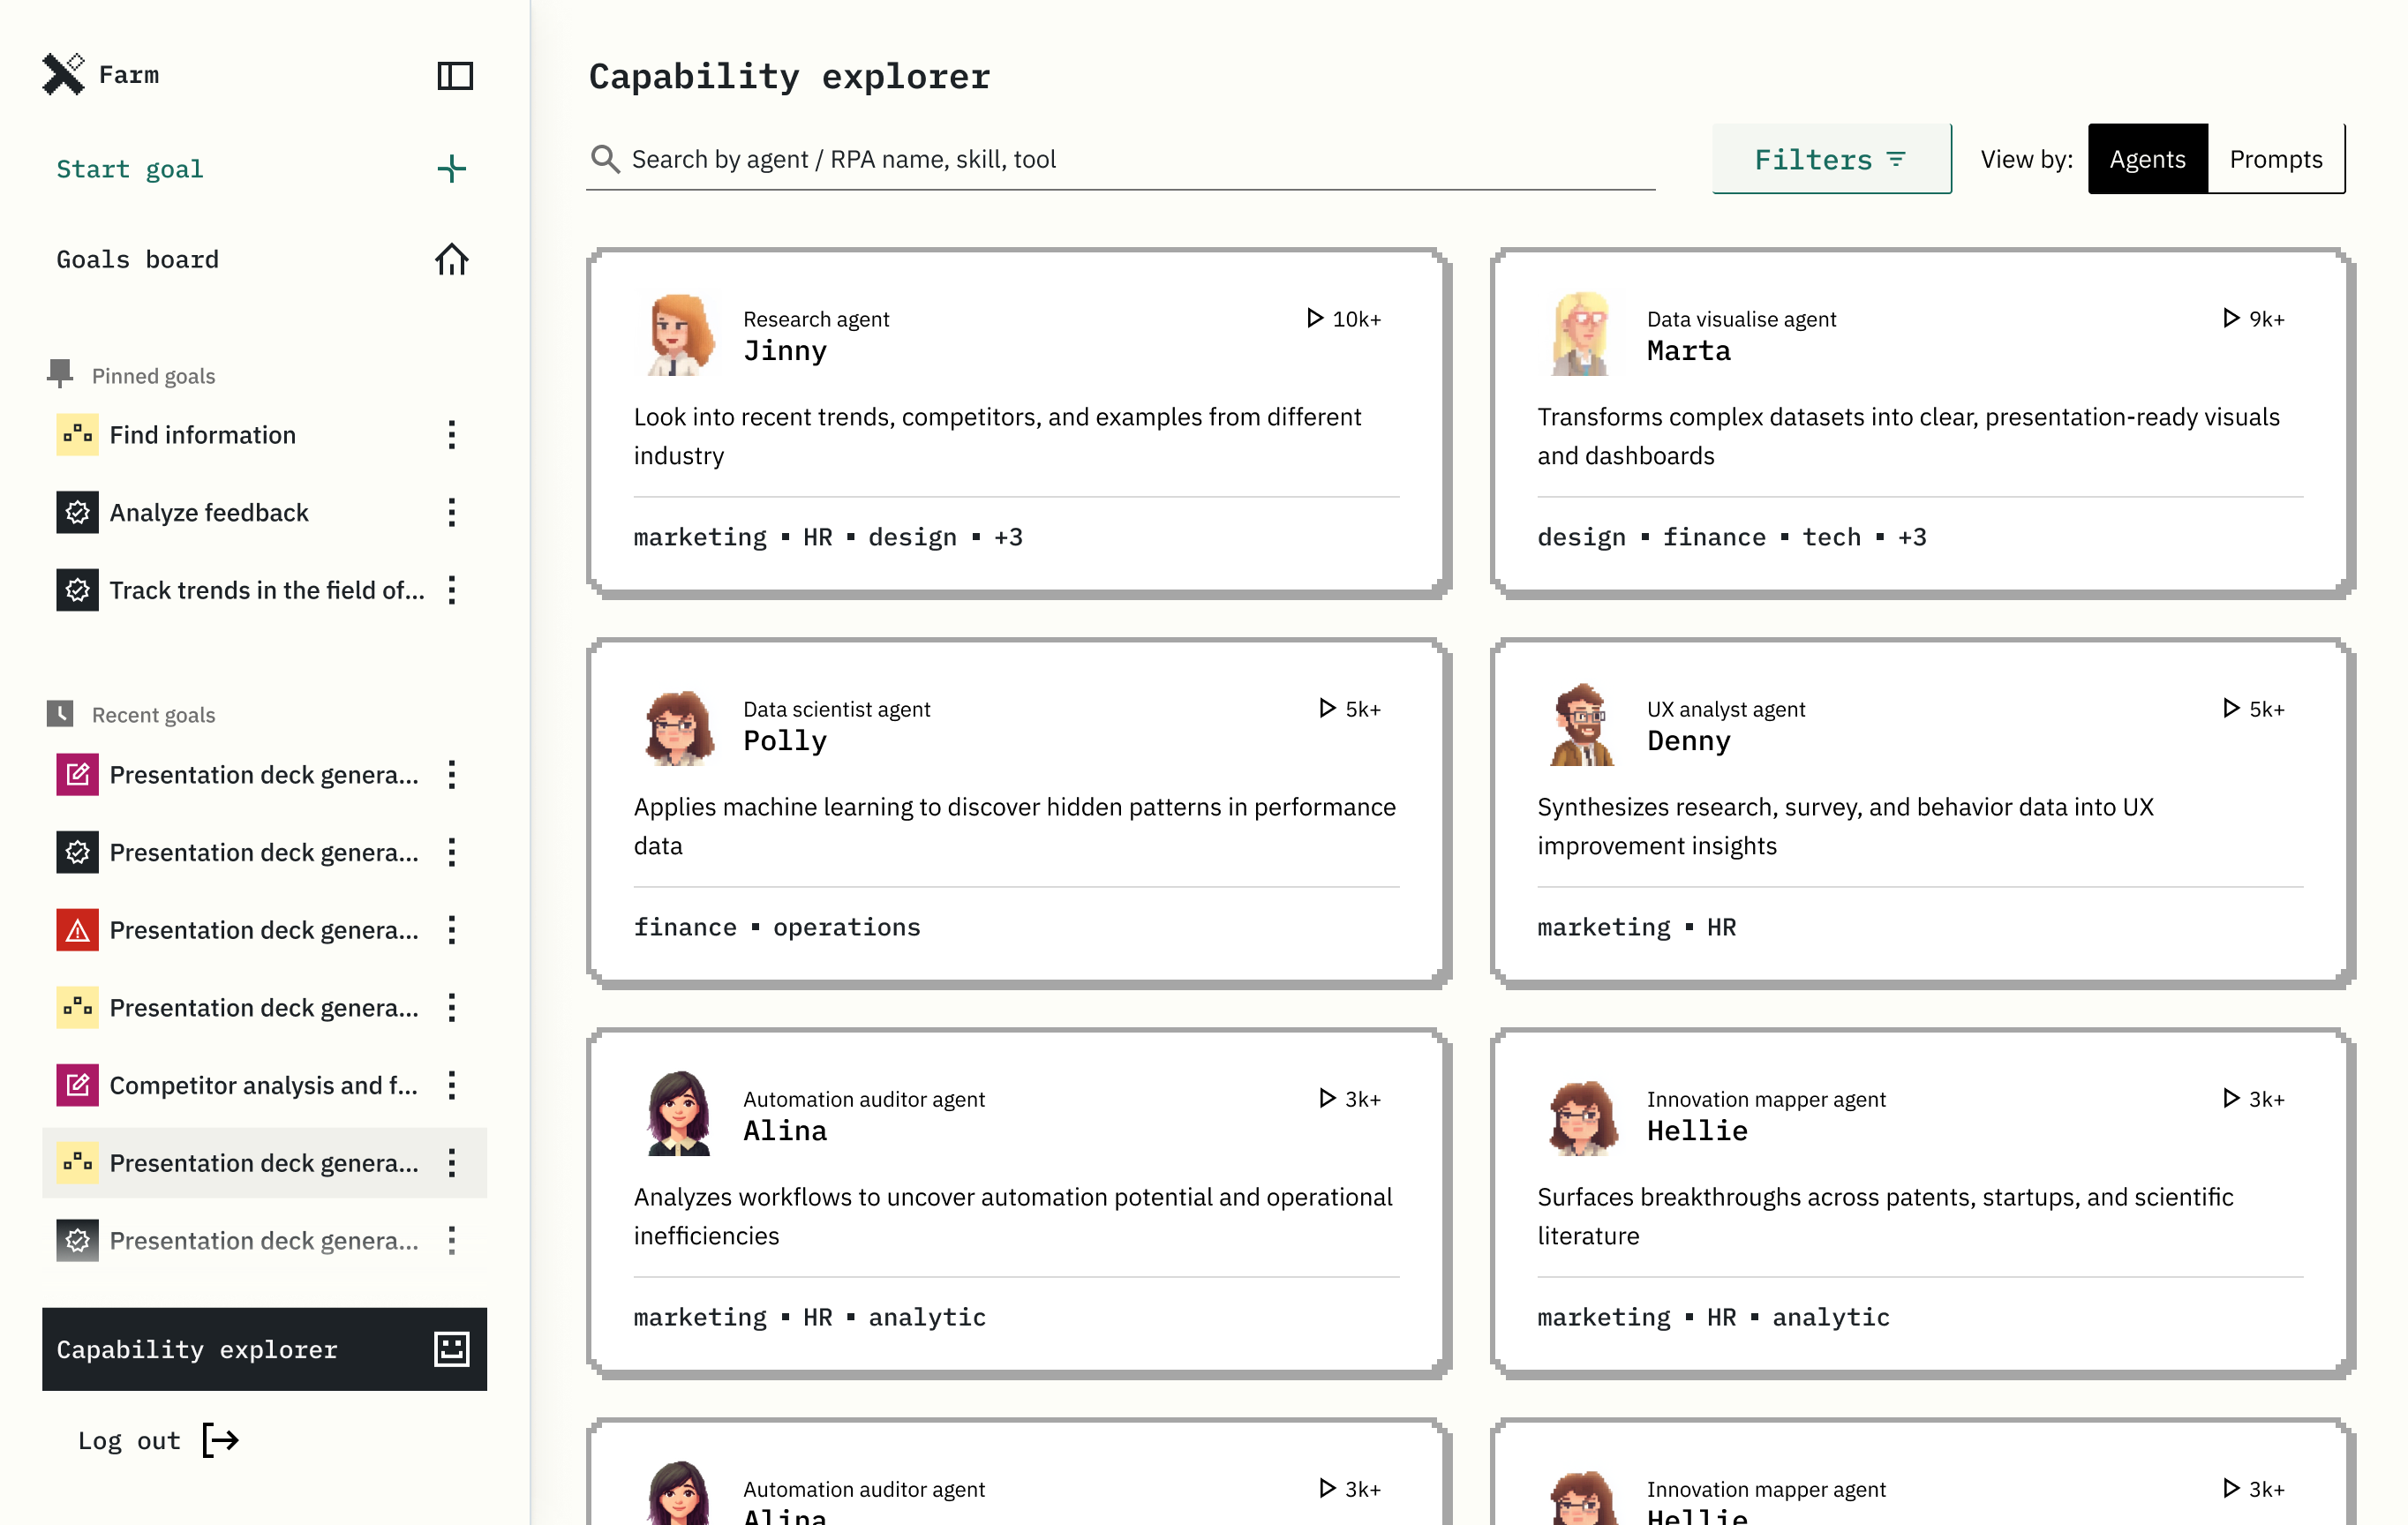
Task: Click Marta's avatar thumbnail
Action: tap(1581, 334)
